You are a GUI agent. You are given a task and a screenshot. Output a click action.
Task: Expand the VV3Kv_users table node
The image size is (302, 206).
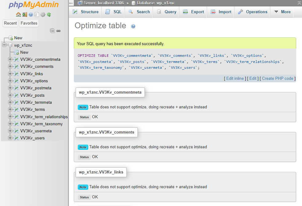point(10,138)
